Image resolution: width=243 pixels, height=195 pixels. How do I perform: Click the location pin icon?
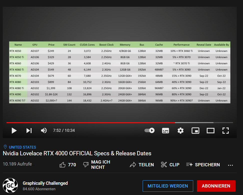tap(5, 147)
